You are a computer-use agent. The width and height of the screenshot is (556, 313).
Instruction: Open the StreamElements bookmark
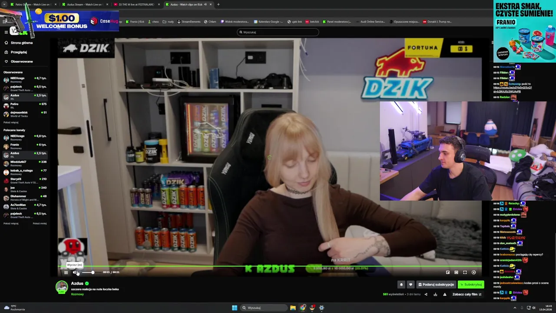pyautogui.click(x=189, y=22)
